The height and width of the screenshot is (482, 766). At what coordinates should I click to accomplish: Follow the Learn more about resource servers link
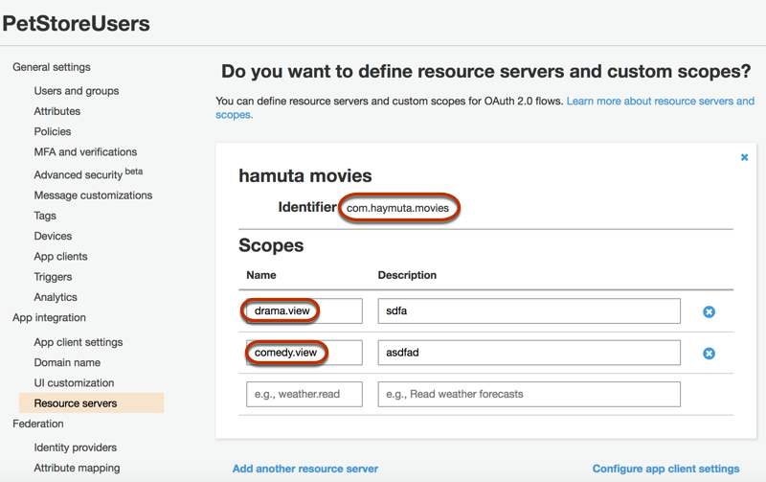pos(660,101)
